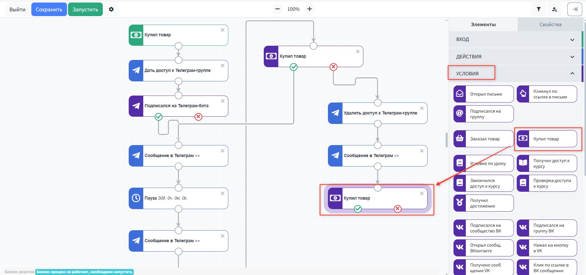Click the 'Сохранить' button
The width and height of the screenshot is (586, 275).
point(49,9)
